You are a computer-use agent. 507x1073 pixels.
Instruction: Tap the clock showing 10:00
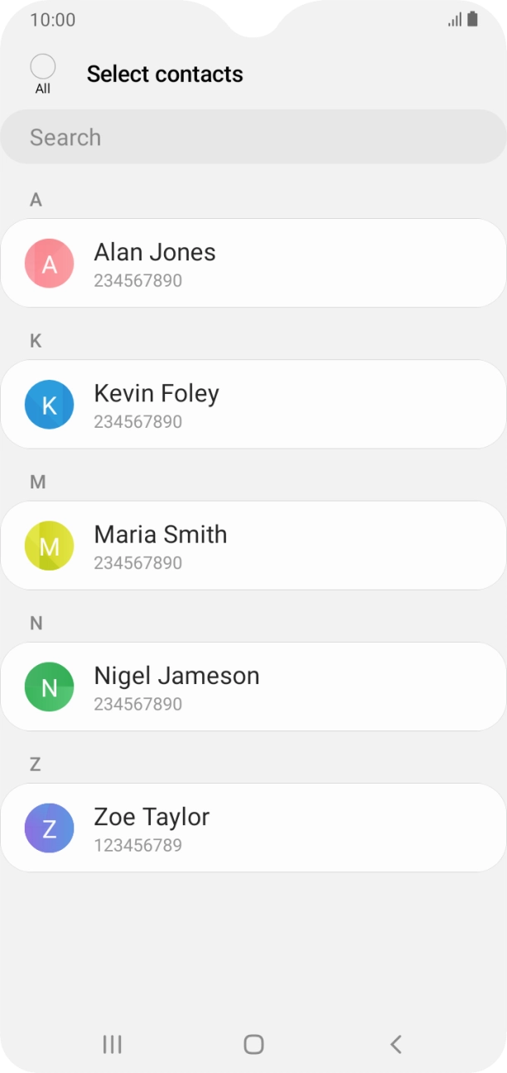[52, 19]
